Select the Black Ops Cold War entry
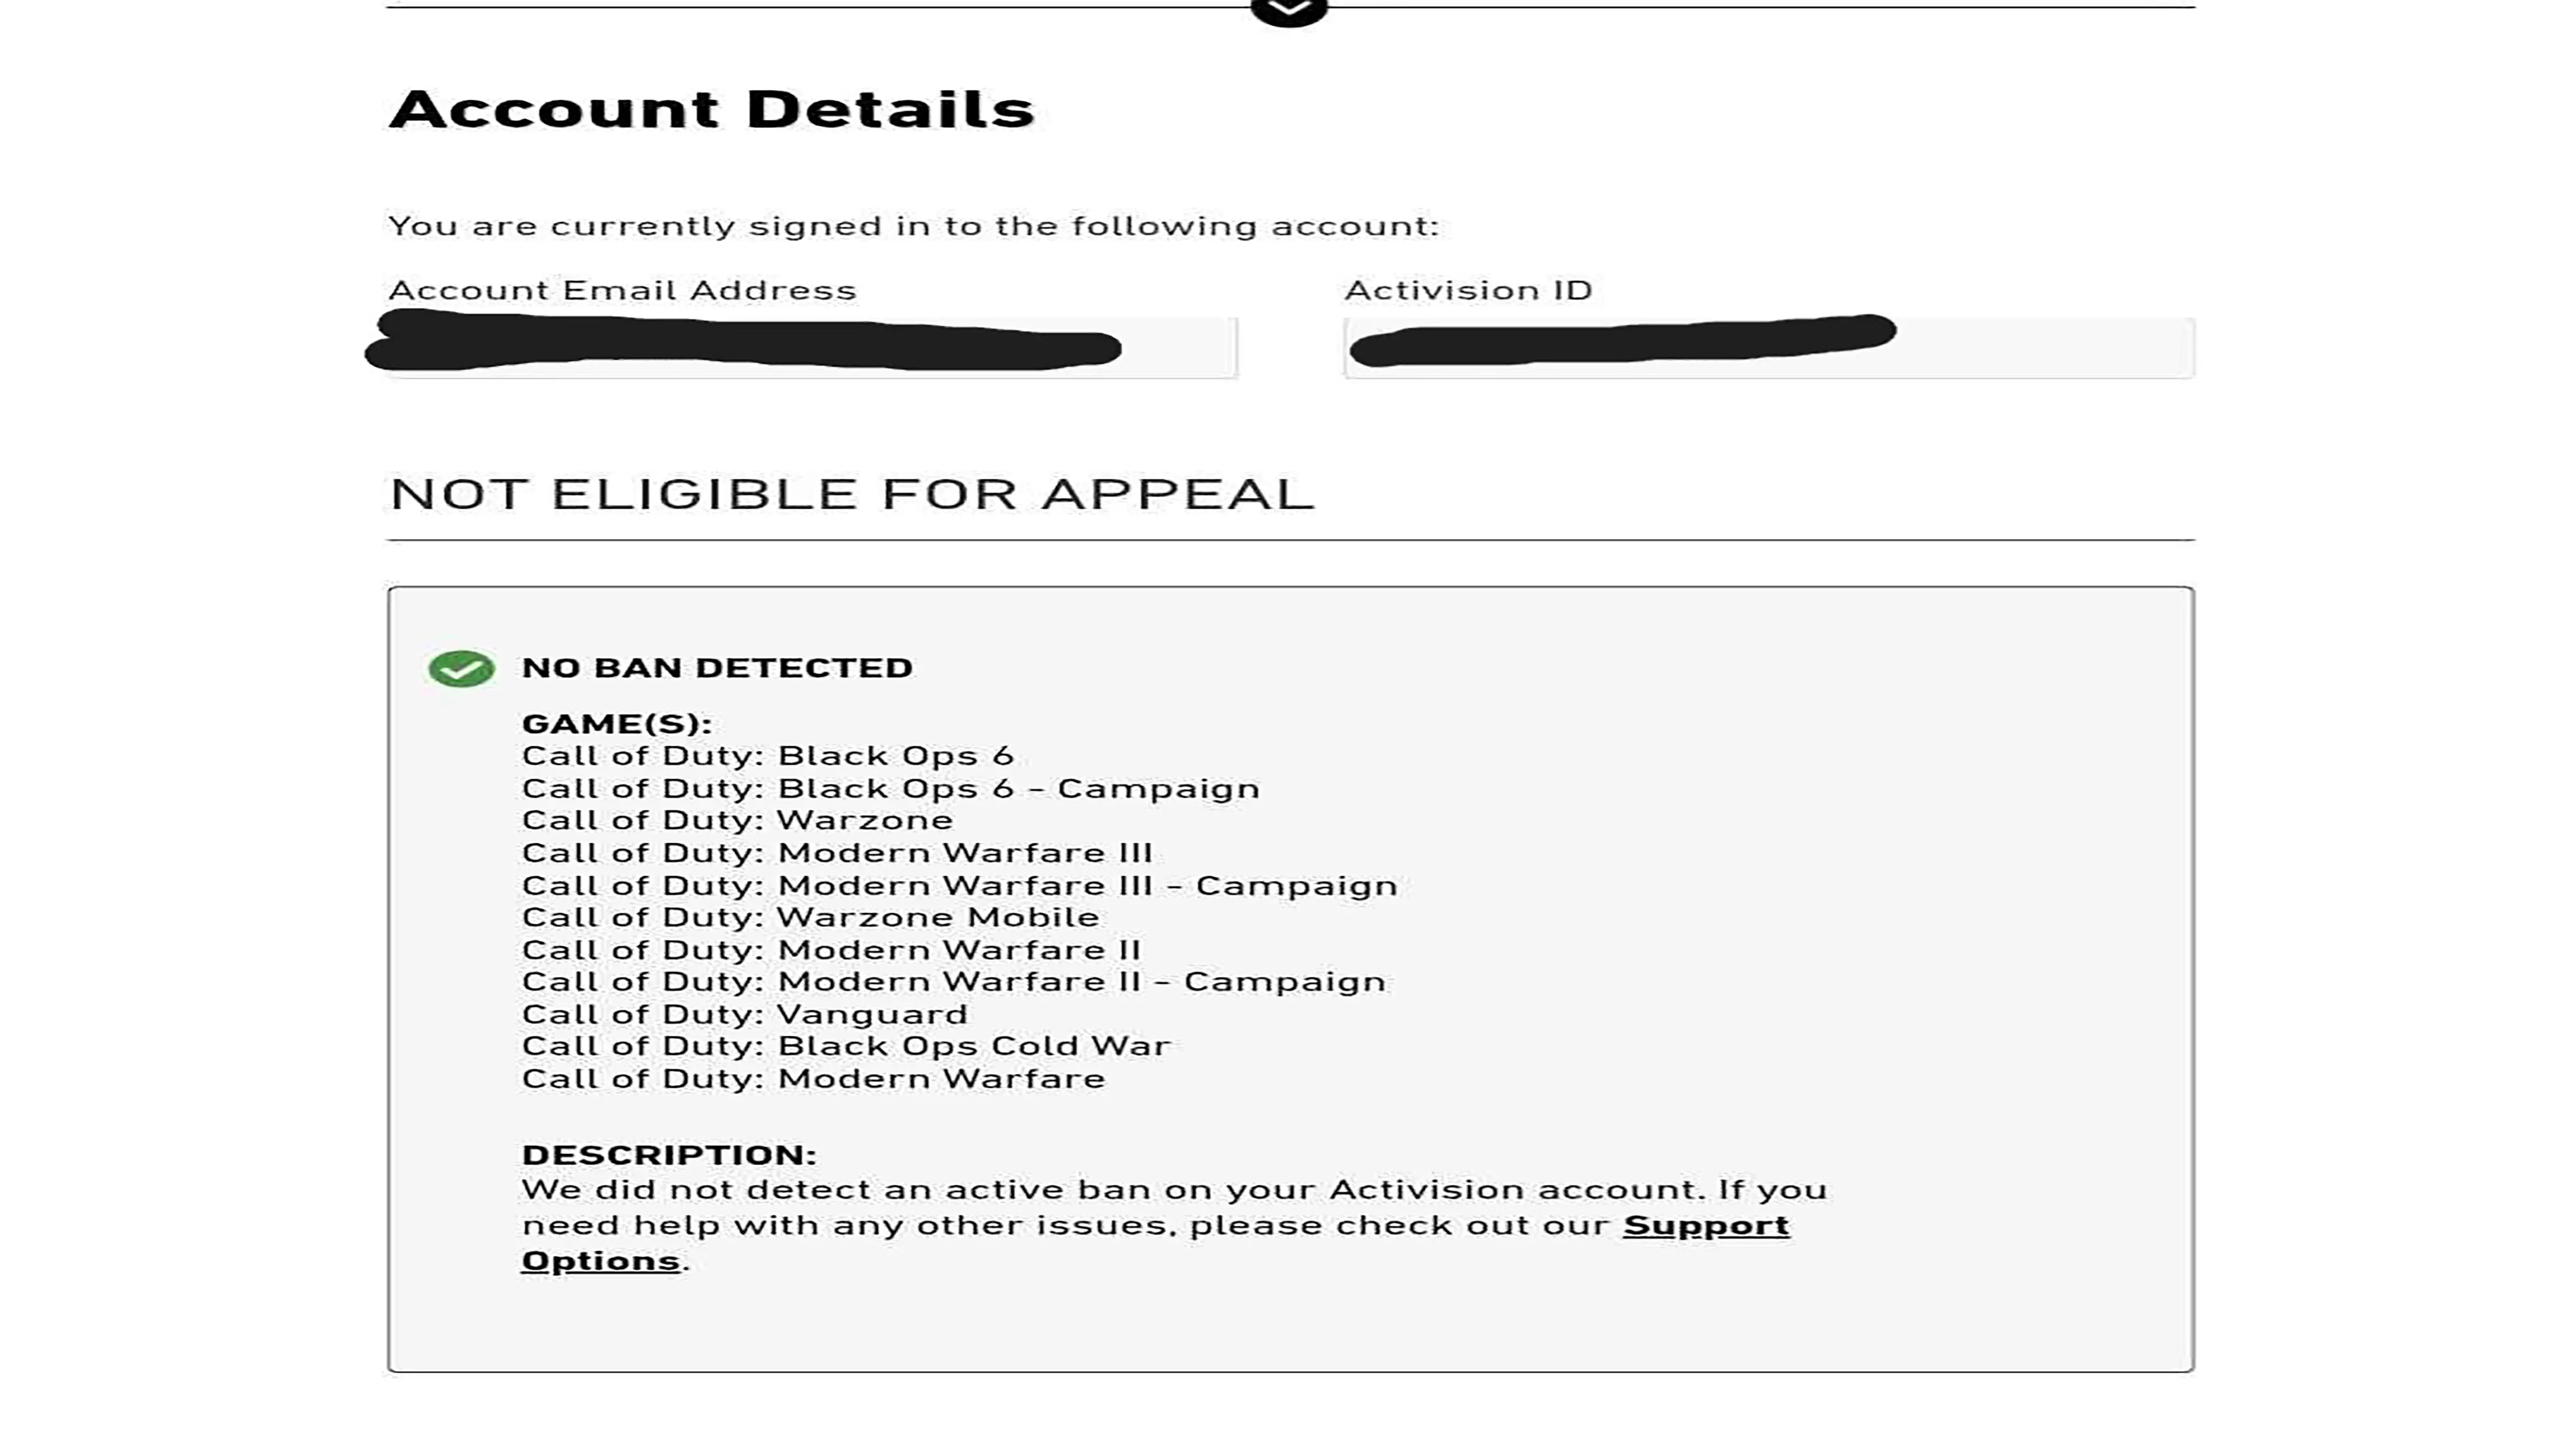2576x1444 pixels. pos(845,1046)
